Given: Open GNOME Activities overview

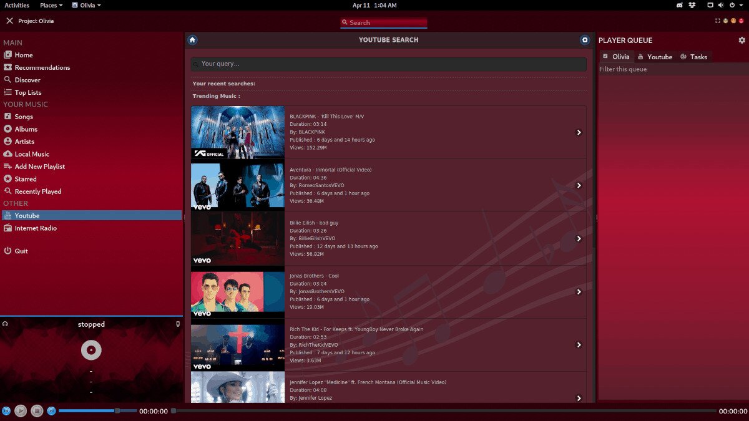Looking at the screenshot, I should click(x=17, y=5).
